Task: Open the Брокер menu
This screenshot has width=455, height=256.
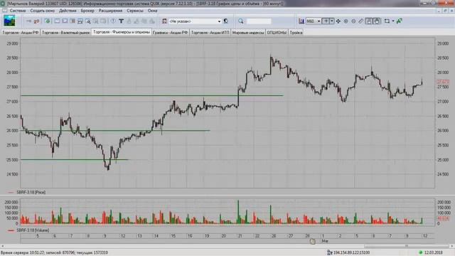Action: tap(87, 11)
